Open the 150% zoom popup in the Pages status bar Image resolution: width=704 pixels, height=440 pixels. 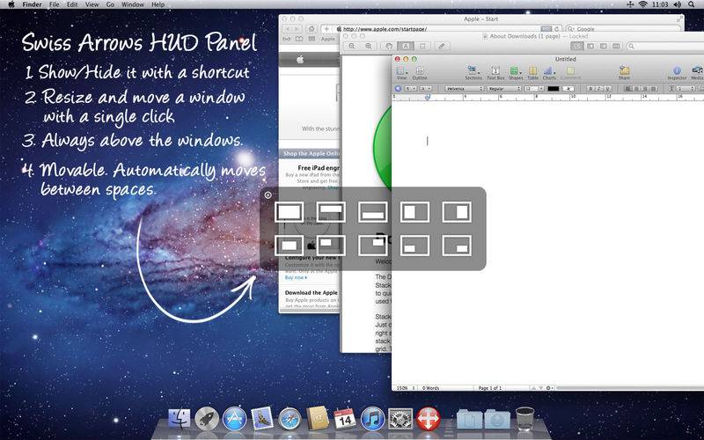[x=406, y=388]
